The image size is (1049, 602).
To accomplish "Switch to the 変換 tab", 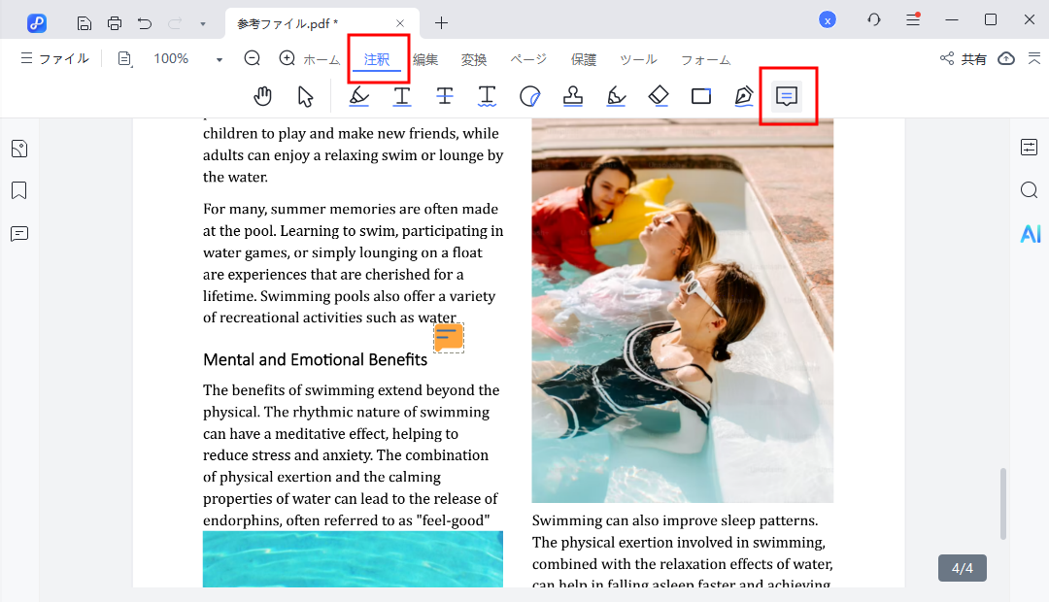I will tap(474, 59).
